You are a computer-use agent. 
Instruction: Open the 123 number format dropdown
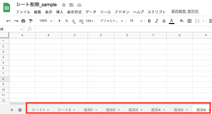(90, 21)
